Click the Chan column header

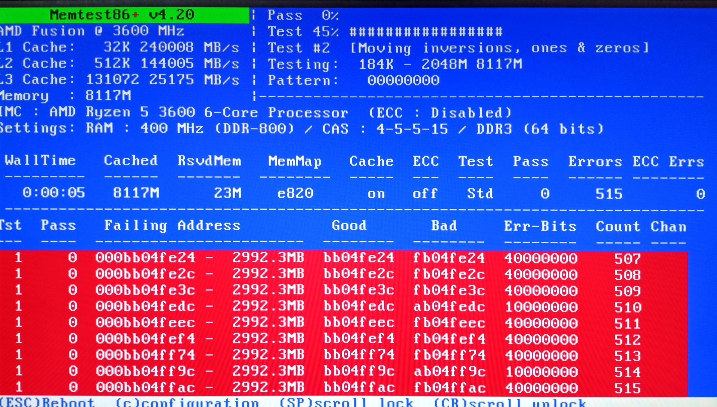point(668,227)
